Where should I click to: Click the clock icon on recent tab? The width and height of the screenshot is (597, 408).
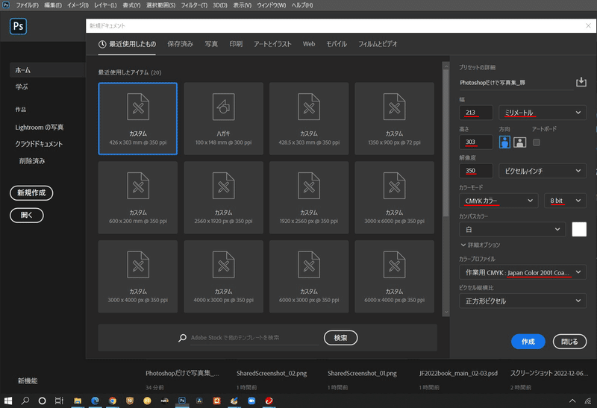click(102, 44)
